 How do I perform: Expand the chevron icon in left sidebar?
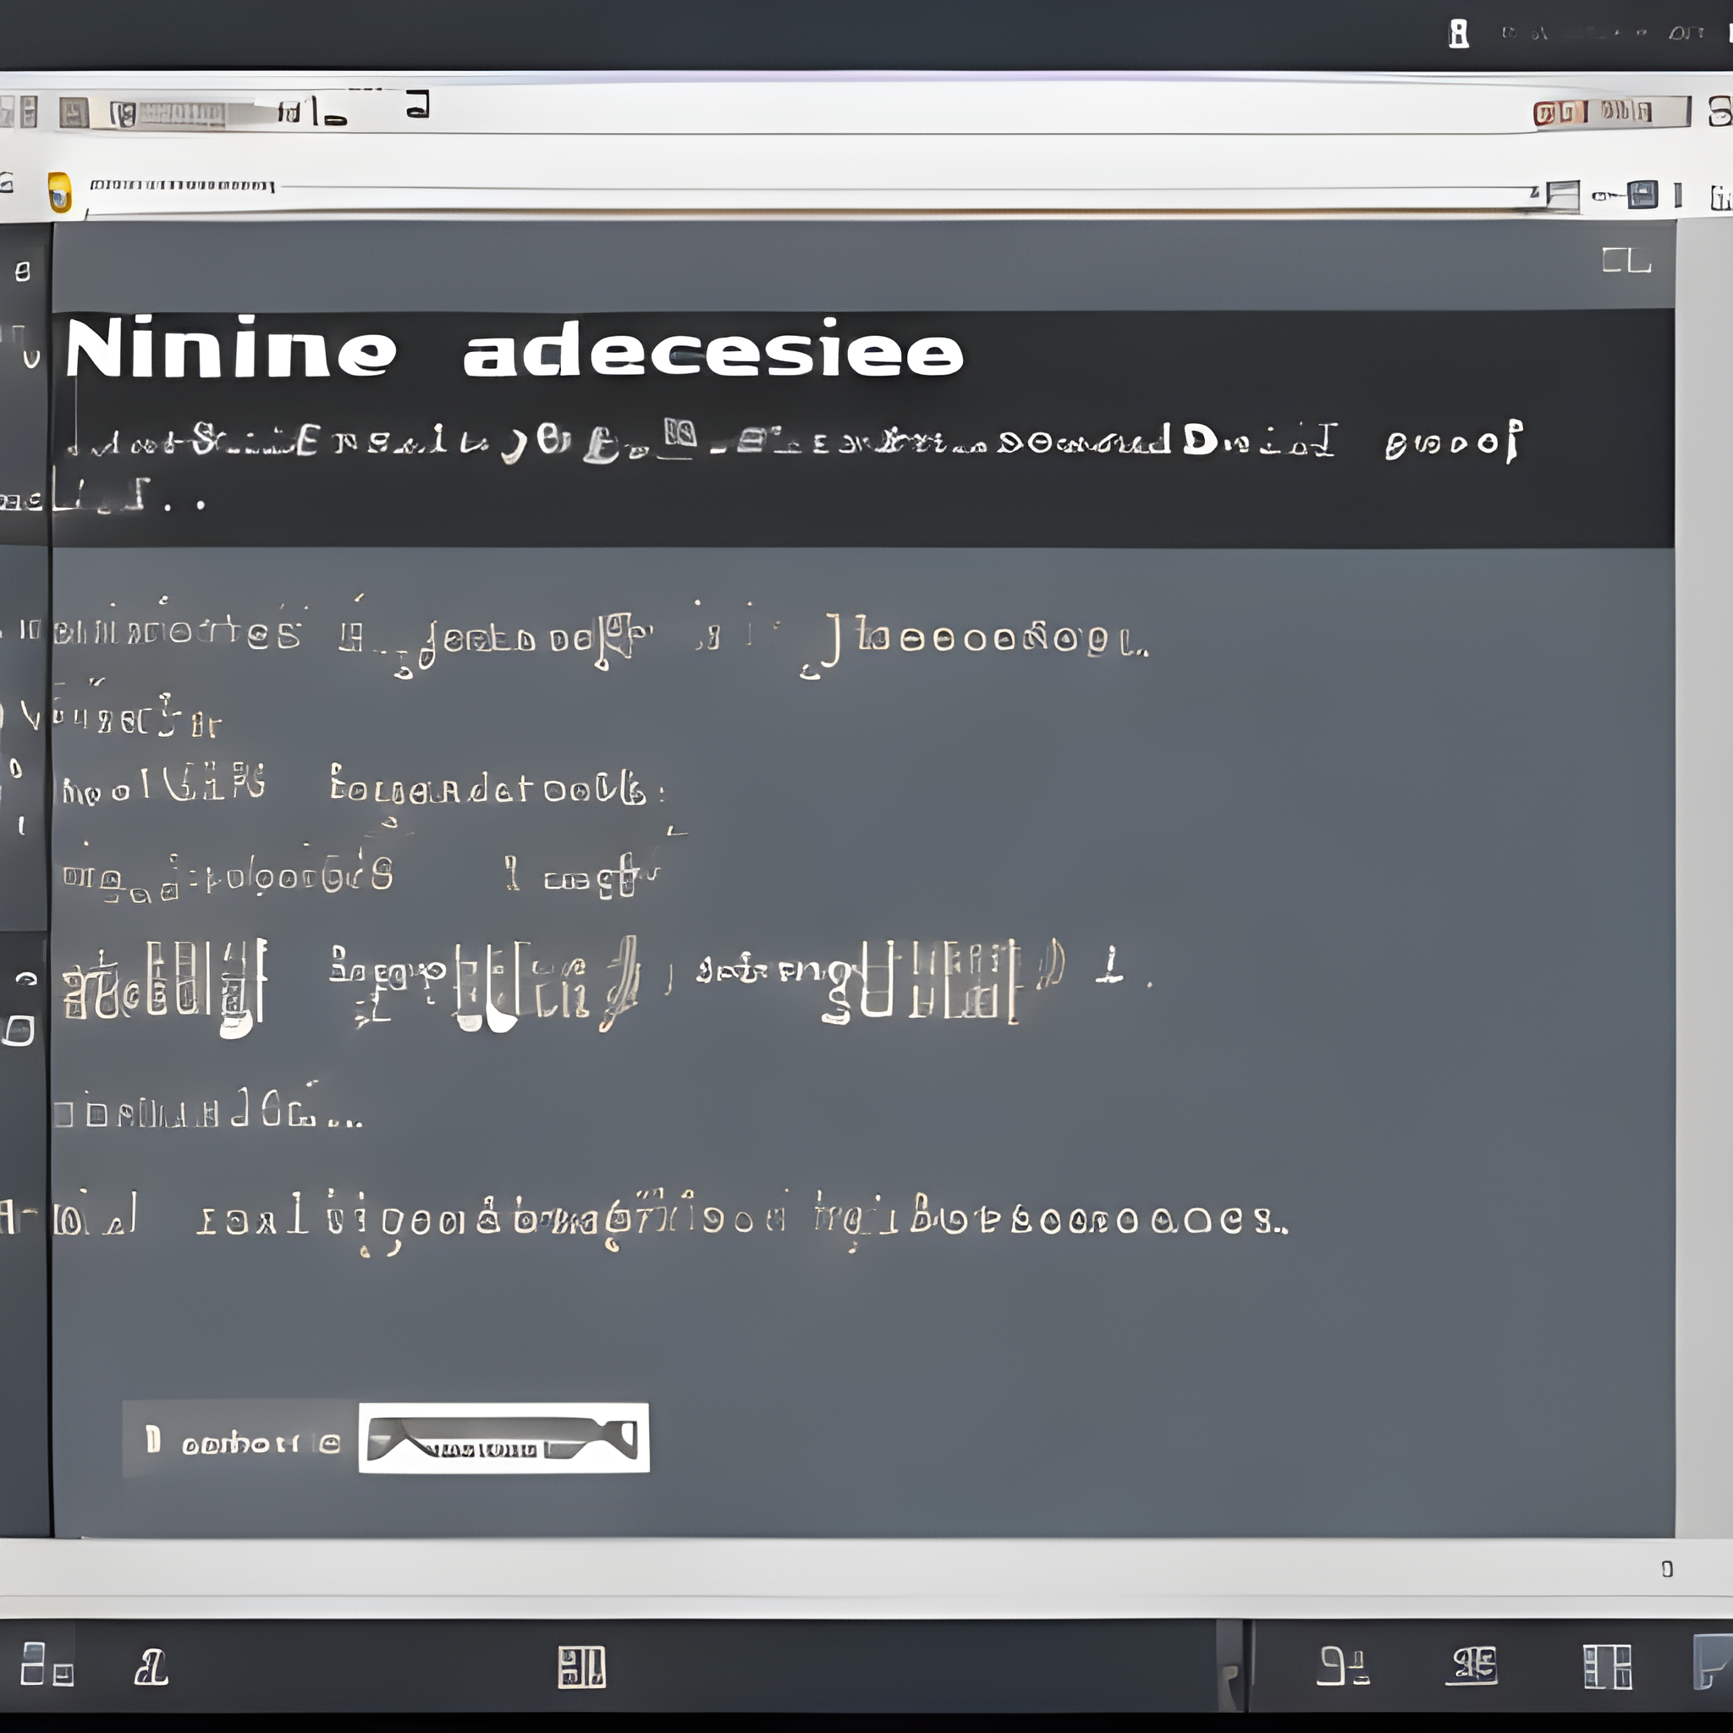pos(30,717)
